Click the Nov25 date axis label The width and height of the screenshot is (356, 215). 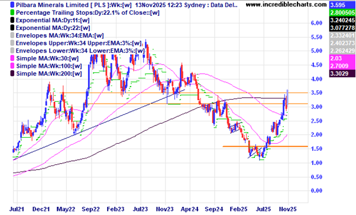point(287,209)
